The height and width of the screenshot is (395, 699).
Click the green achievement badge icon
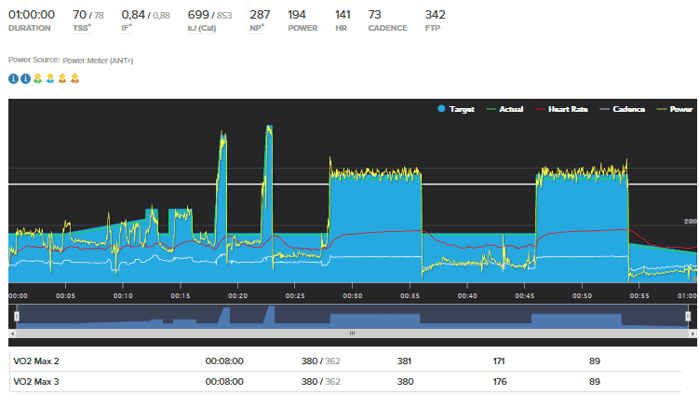pyautogui.click(x=37, y=79)
